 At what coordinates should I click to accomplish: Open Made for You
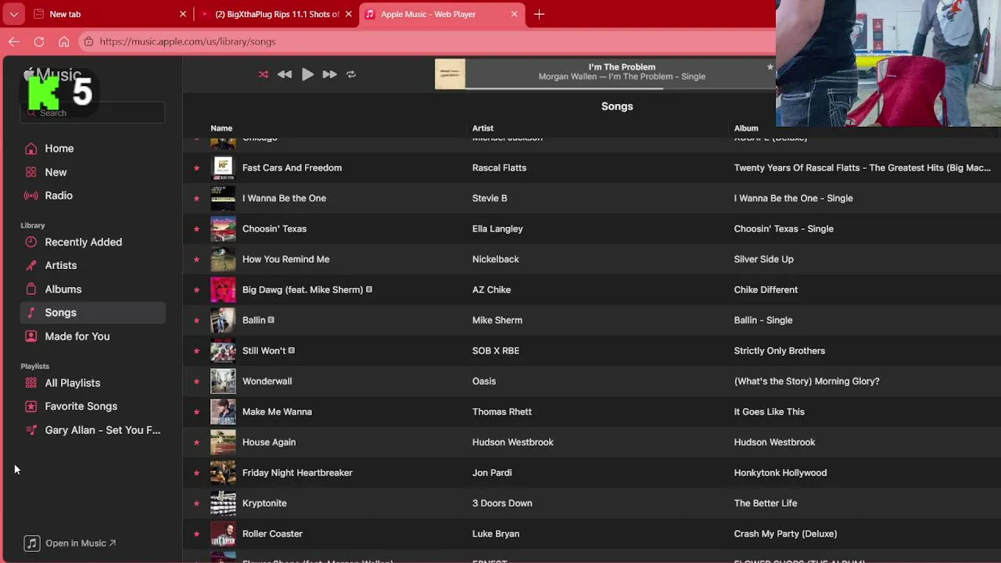point(92,336)
